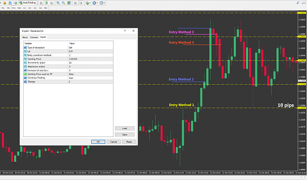Toggle chart shift icon

point(81,3)
